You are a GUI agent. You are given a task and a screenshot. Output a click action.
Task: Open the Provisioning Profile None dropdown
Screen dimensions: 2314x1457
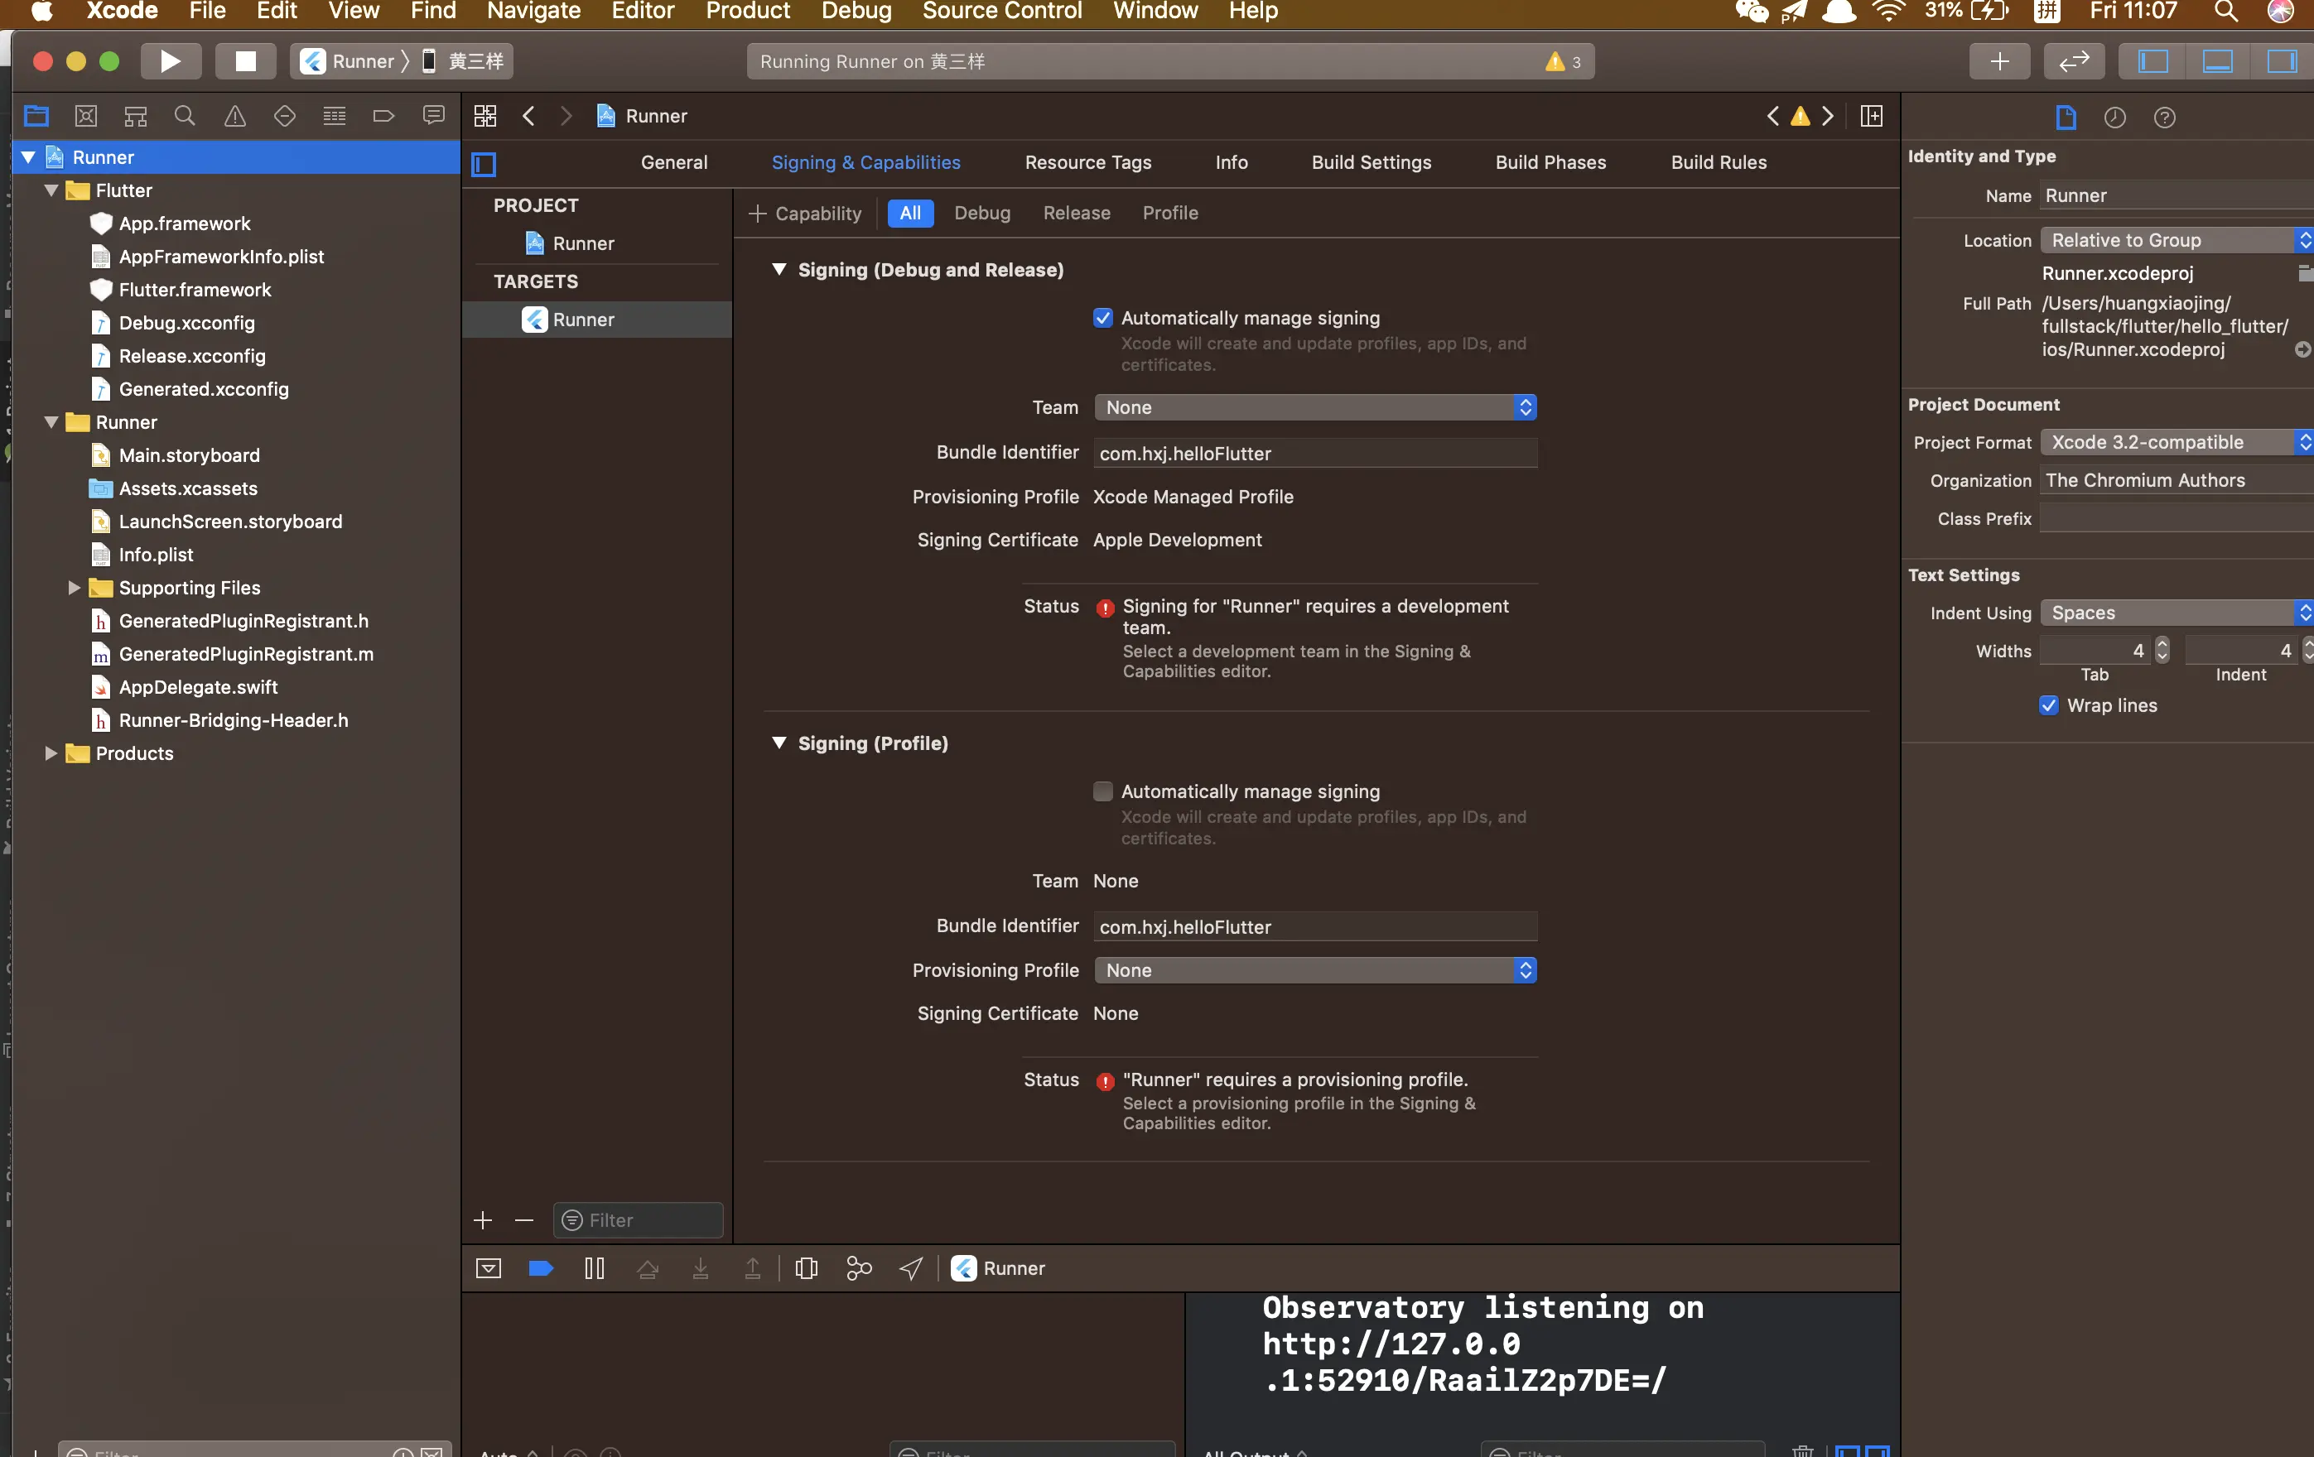(1314, 970)
